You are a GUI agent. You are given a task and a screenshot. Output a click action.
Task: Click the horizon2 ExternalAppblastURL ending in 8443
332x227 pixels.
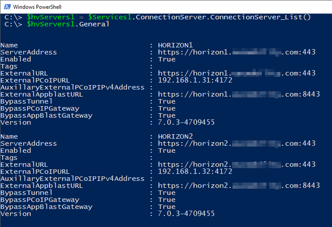tap(239, 186)
